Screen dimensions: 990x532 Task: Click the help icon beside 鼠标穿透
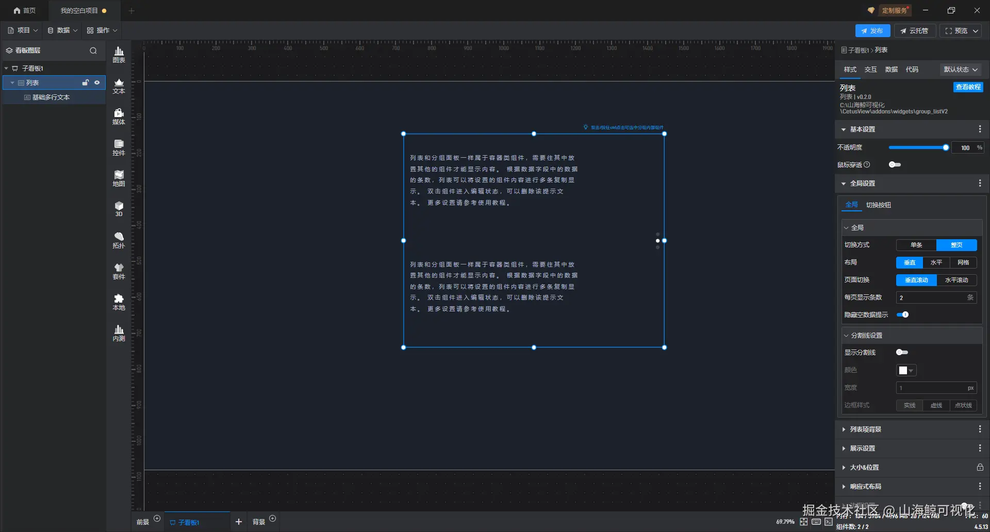coord(867,165)
